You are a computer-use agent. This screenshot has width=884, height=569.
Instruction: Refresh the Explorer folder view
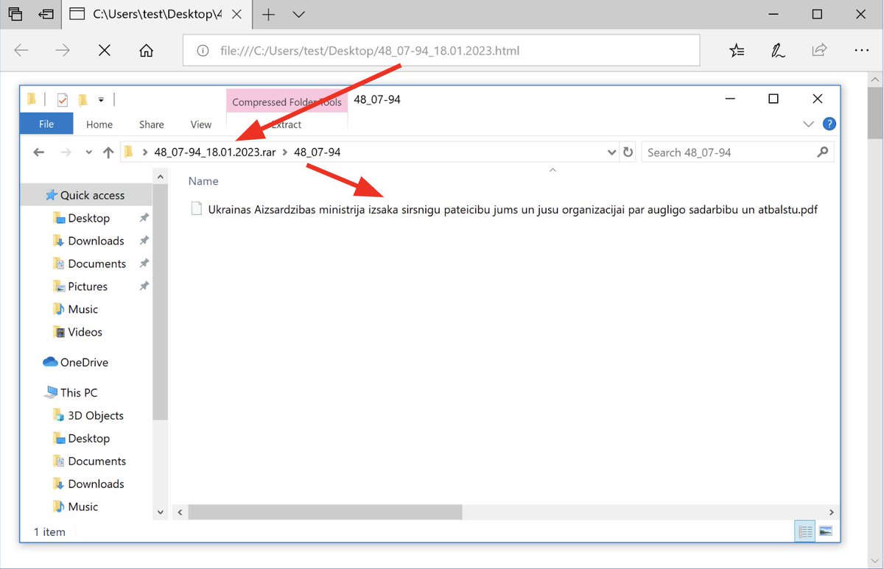628,152
